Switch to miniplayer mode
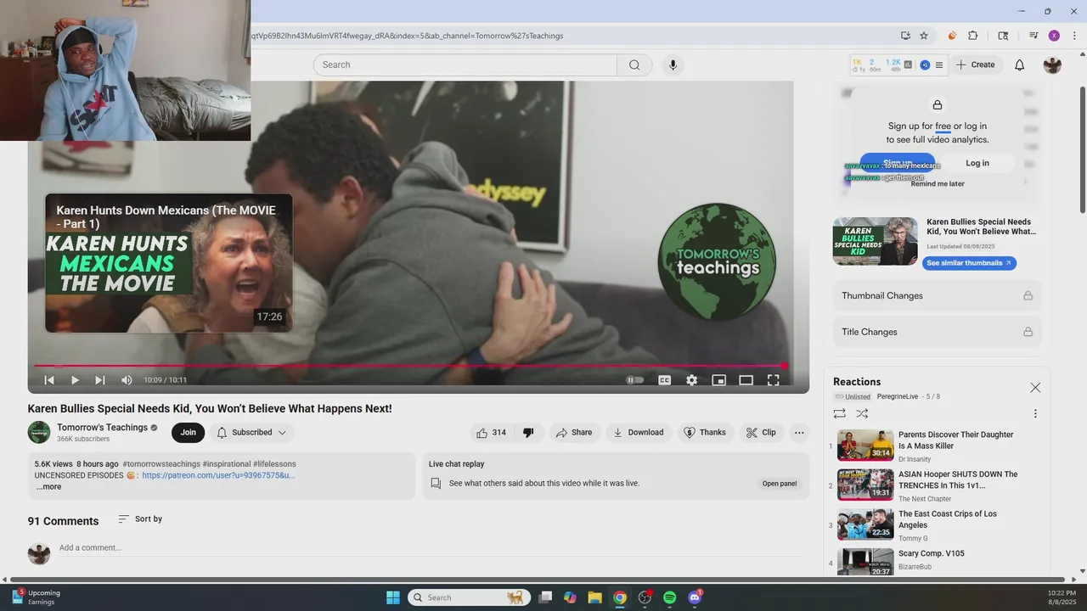 718,380
